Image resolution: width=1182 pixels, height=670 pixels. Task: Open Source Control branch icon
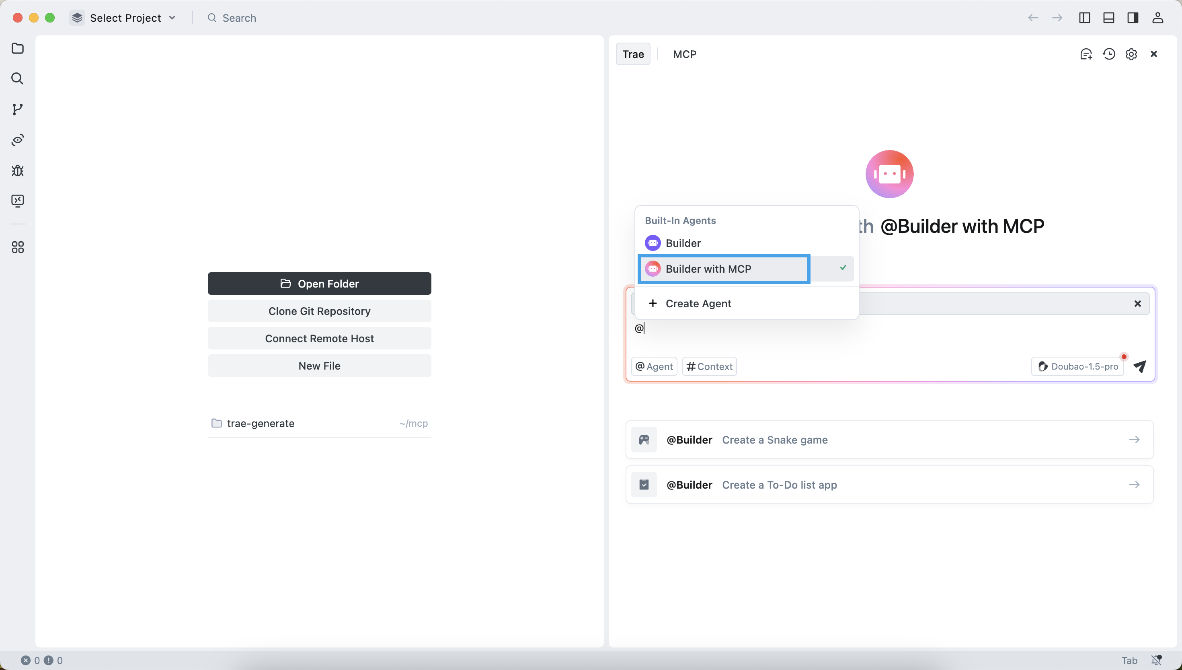tap(17, 109)
